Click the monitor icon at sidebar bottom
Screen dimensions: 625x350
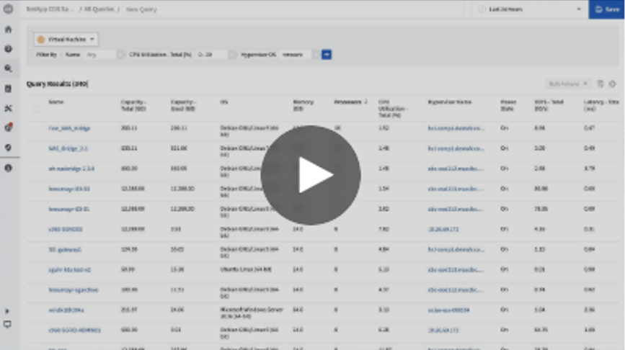[x=8, y=324]
